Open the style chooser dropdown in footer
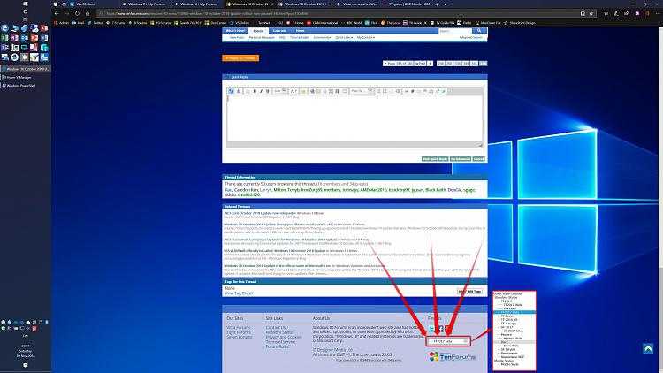Screen dimensions: 663x373 pyautogui.click(x=448, y=341)
